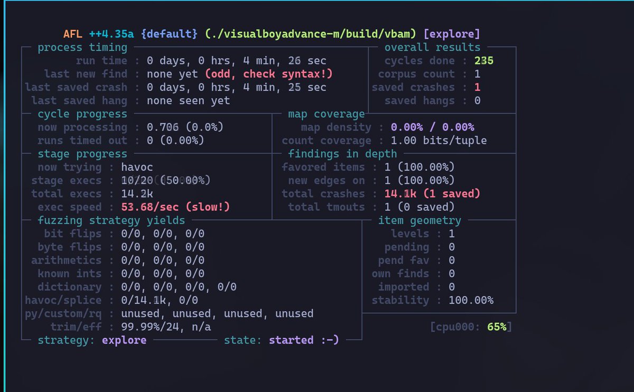The width and height of the screenshot is (634, 392).
Task: Click the saved crashes count value
Action: tap(477, 87)
